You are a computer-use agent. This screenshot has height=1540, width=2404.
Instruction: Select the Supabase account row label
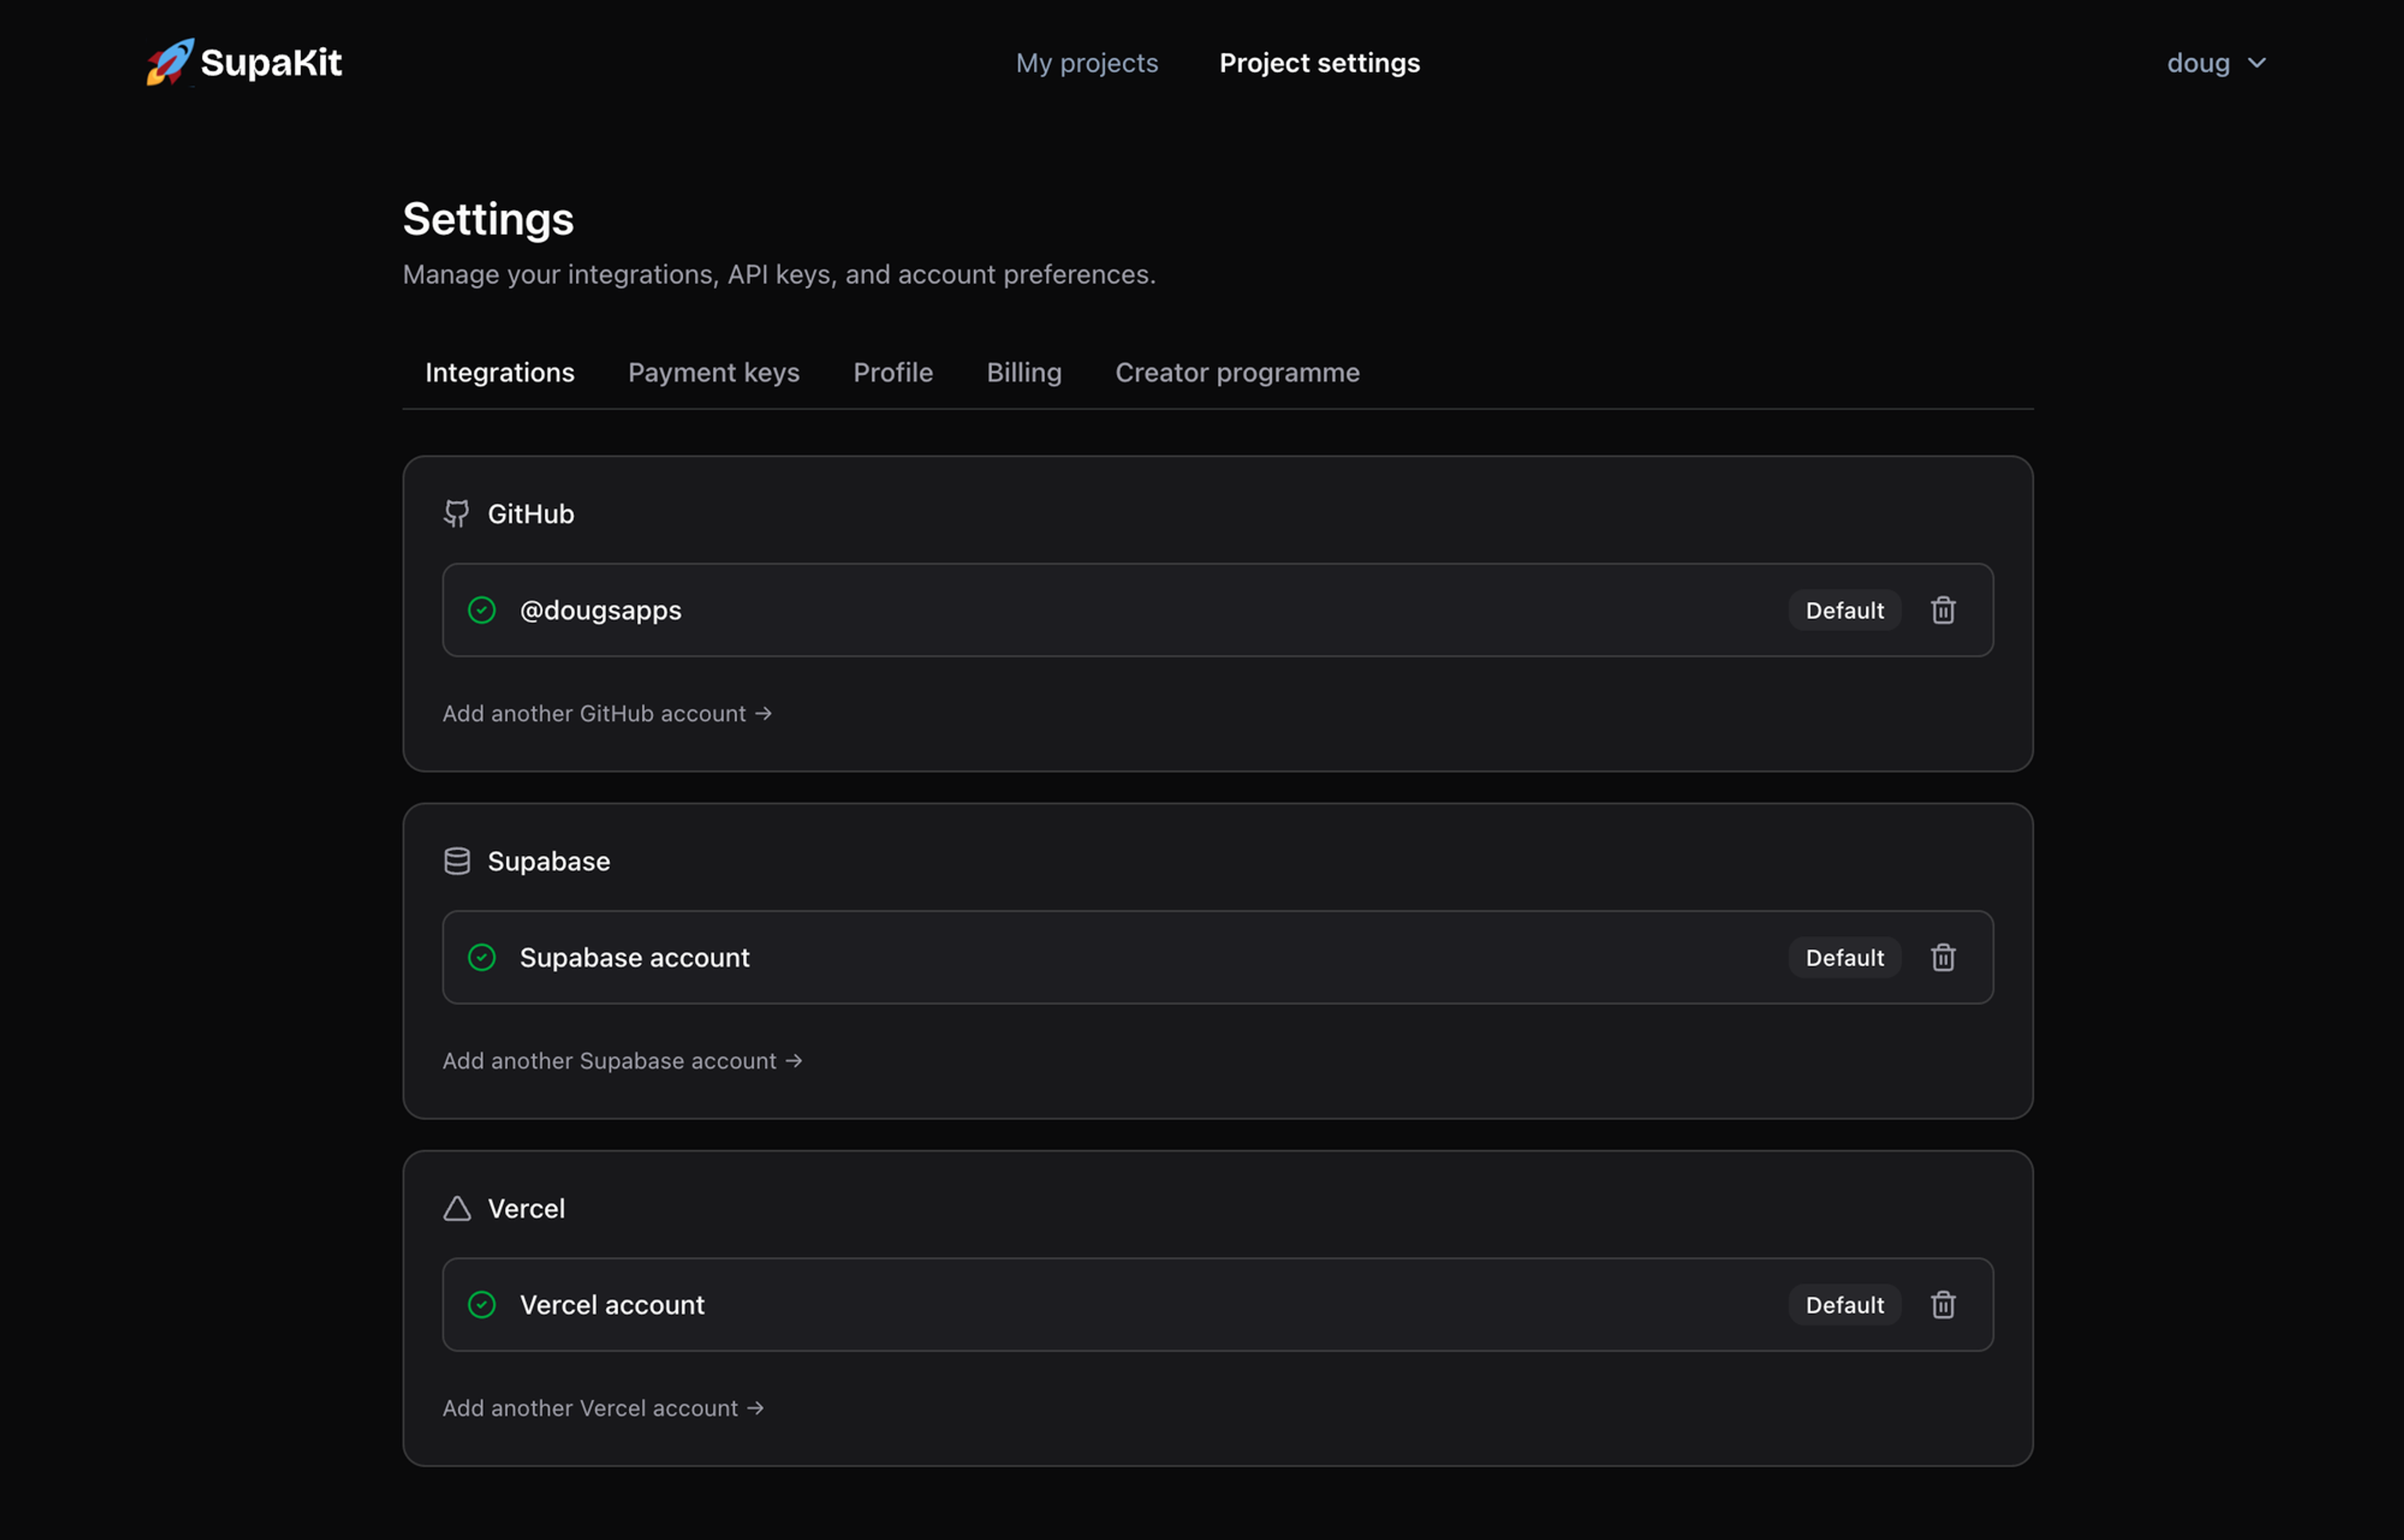click(634, 957)
